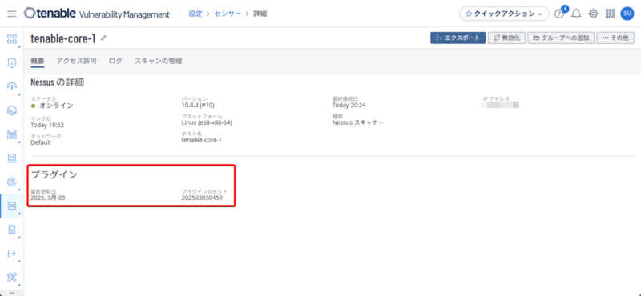Click the プラグイン section heading
This screenshot has width=641, height=296.
click(x=54, y=174)
